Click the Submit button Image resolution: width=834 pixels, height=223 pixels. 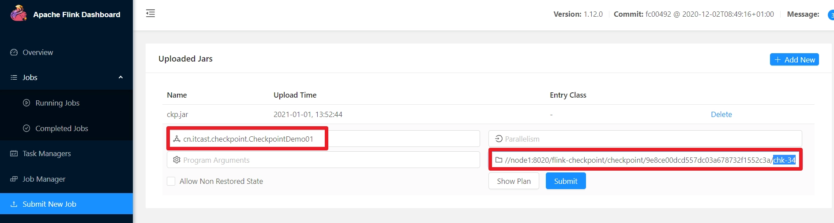[x=566, y=181]
